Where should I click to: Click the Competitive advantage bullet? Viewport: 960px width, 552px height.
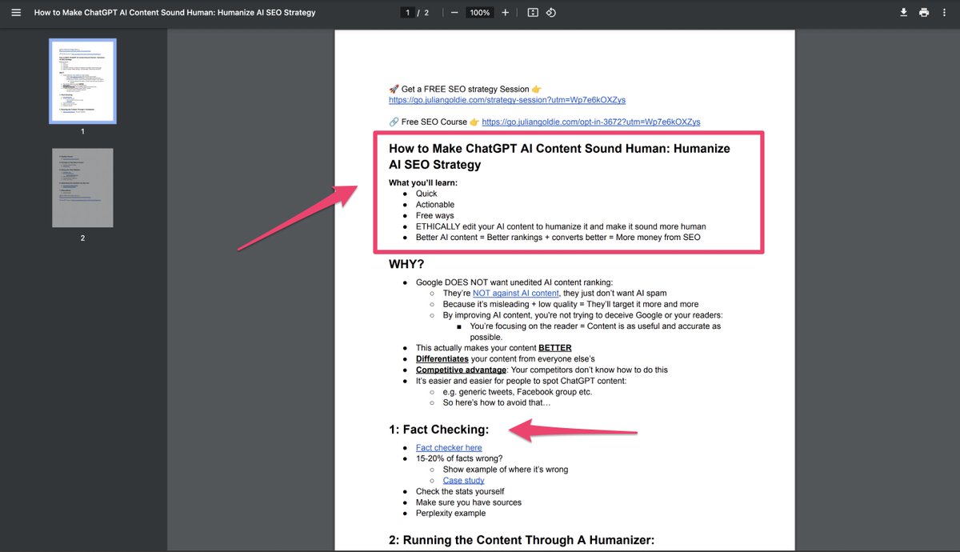(542, 370)
